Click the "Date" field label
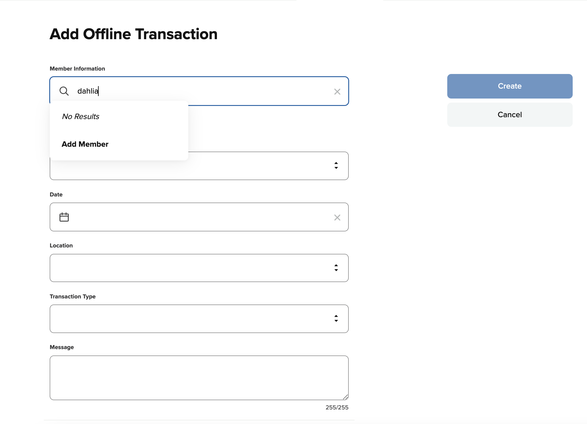 click(56, 195)
